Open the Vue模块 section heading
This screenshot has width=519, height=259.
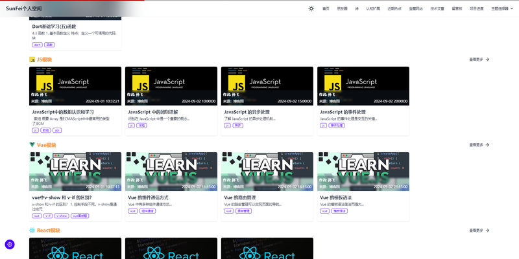coord(46,144)
